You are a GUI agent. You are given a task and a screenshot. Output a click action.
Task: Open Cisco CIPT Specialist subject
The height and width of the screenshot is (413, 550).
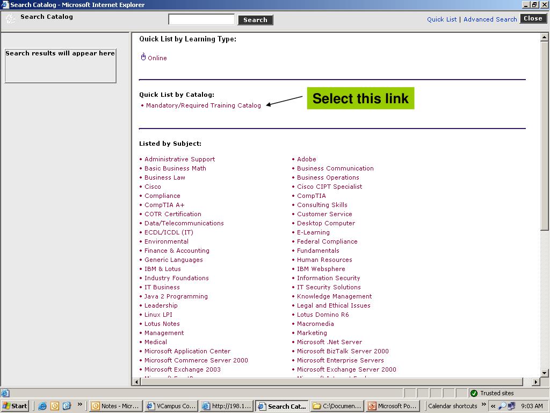330,187
